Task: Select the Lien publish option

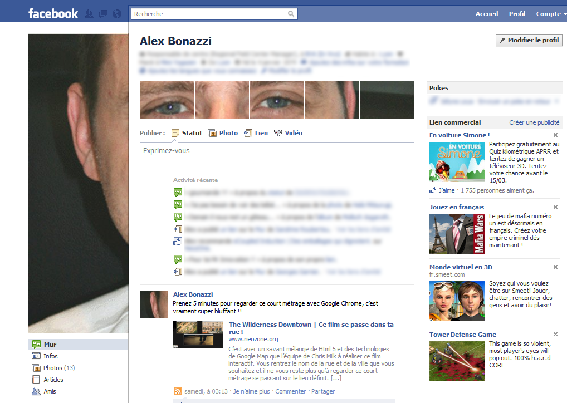Action: pyautogui.click(x=256, y=133)
